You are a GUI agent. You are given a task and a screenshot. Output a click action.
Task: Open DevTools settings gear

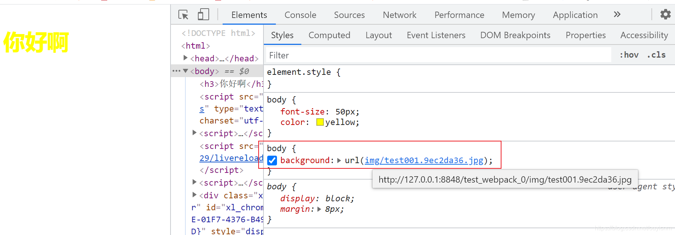(665, 15)
